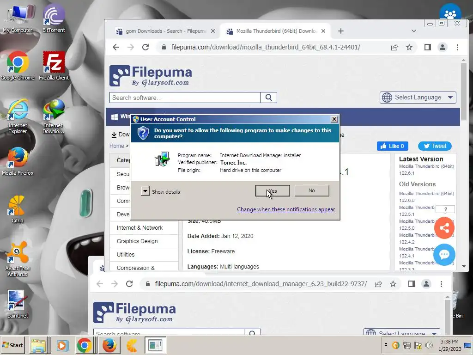Open FileZilla Client desktop icon
473x355 pixels.
point(54,66)
